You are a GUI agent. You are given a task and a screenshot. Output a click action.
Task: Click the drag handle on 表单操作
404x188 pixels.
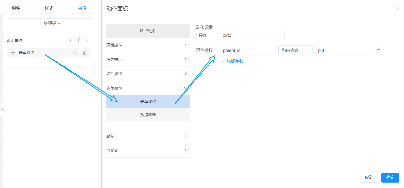(x=13, y=53)
